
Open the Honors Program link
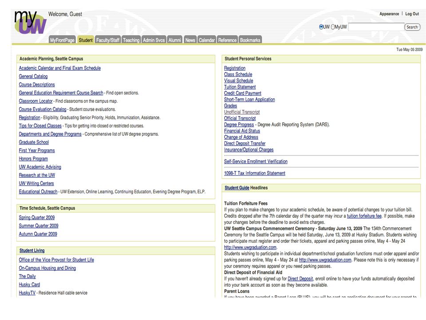click(33, 159)
